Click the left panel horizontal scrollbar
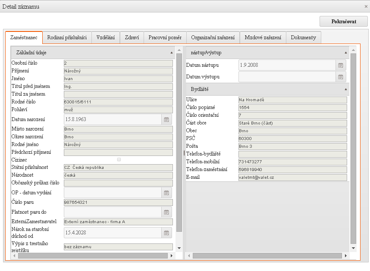Image resolution: width=370 pixels, height=271 pixels. [92, 255]
